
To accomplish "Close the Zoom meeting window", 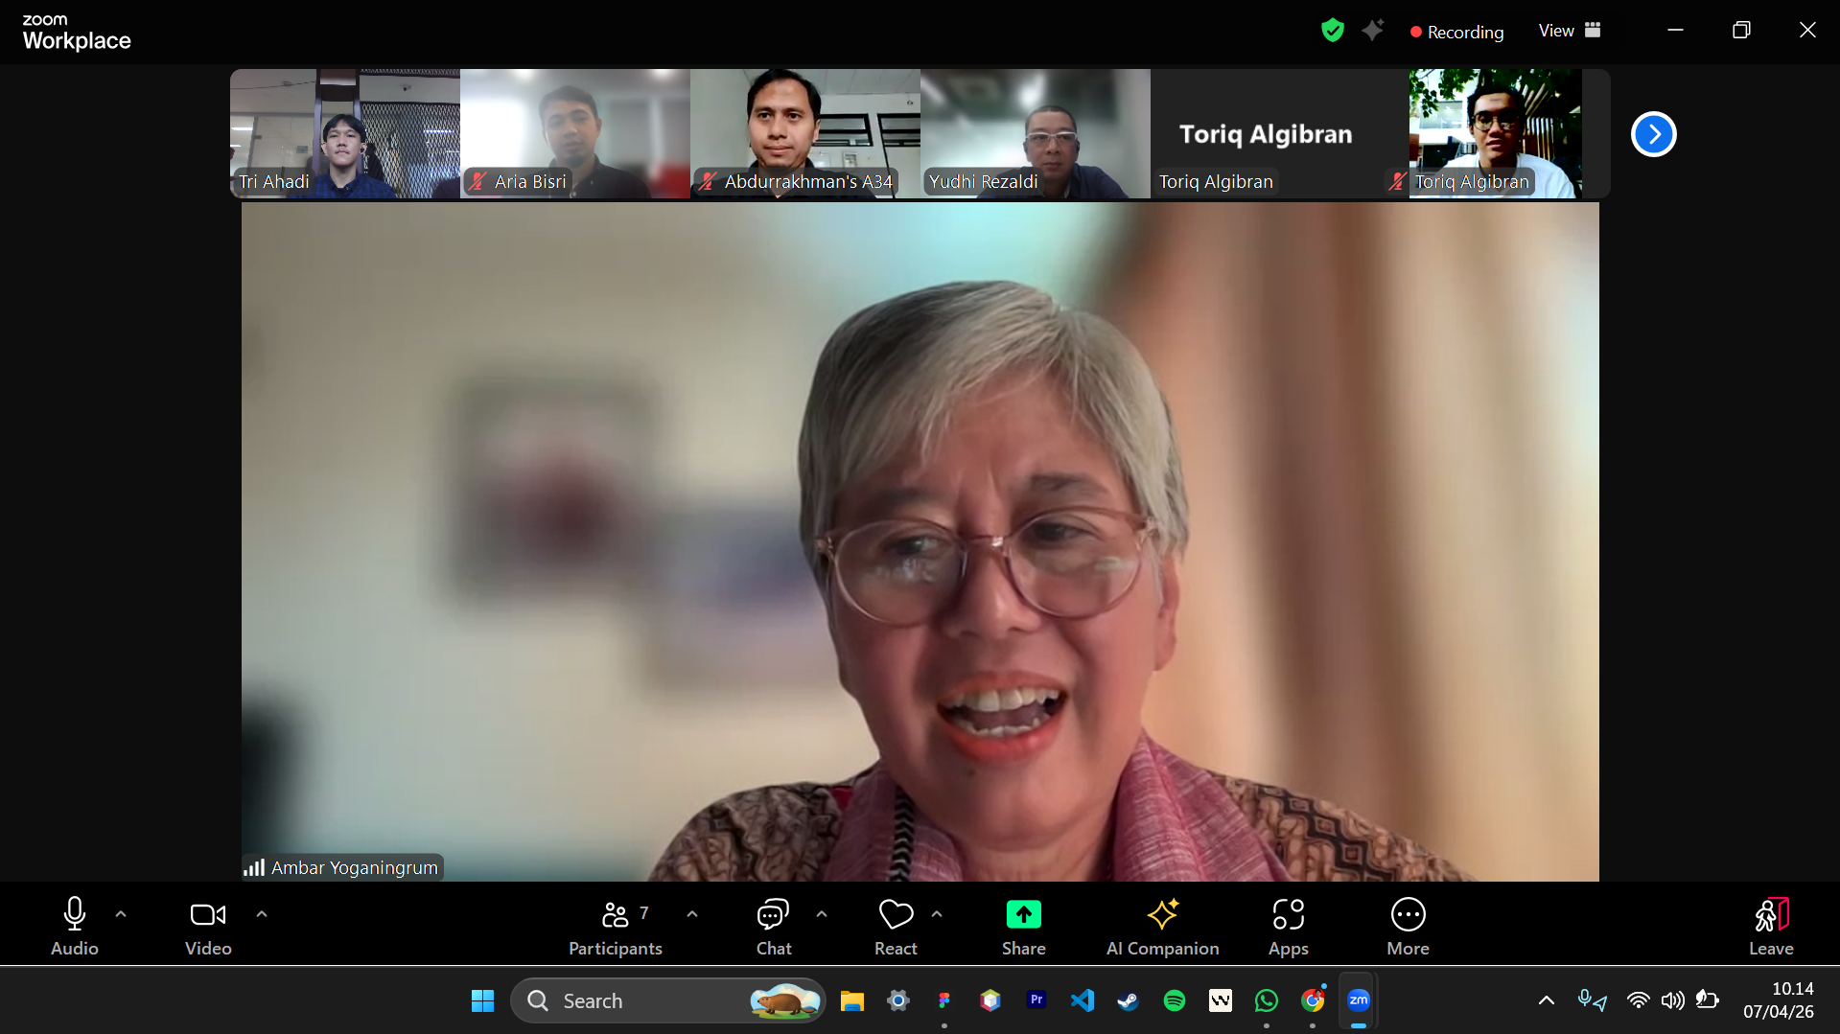I will coord(1807,30).
